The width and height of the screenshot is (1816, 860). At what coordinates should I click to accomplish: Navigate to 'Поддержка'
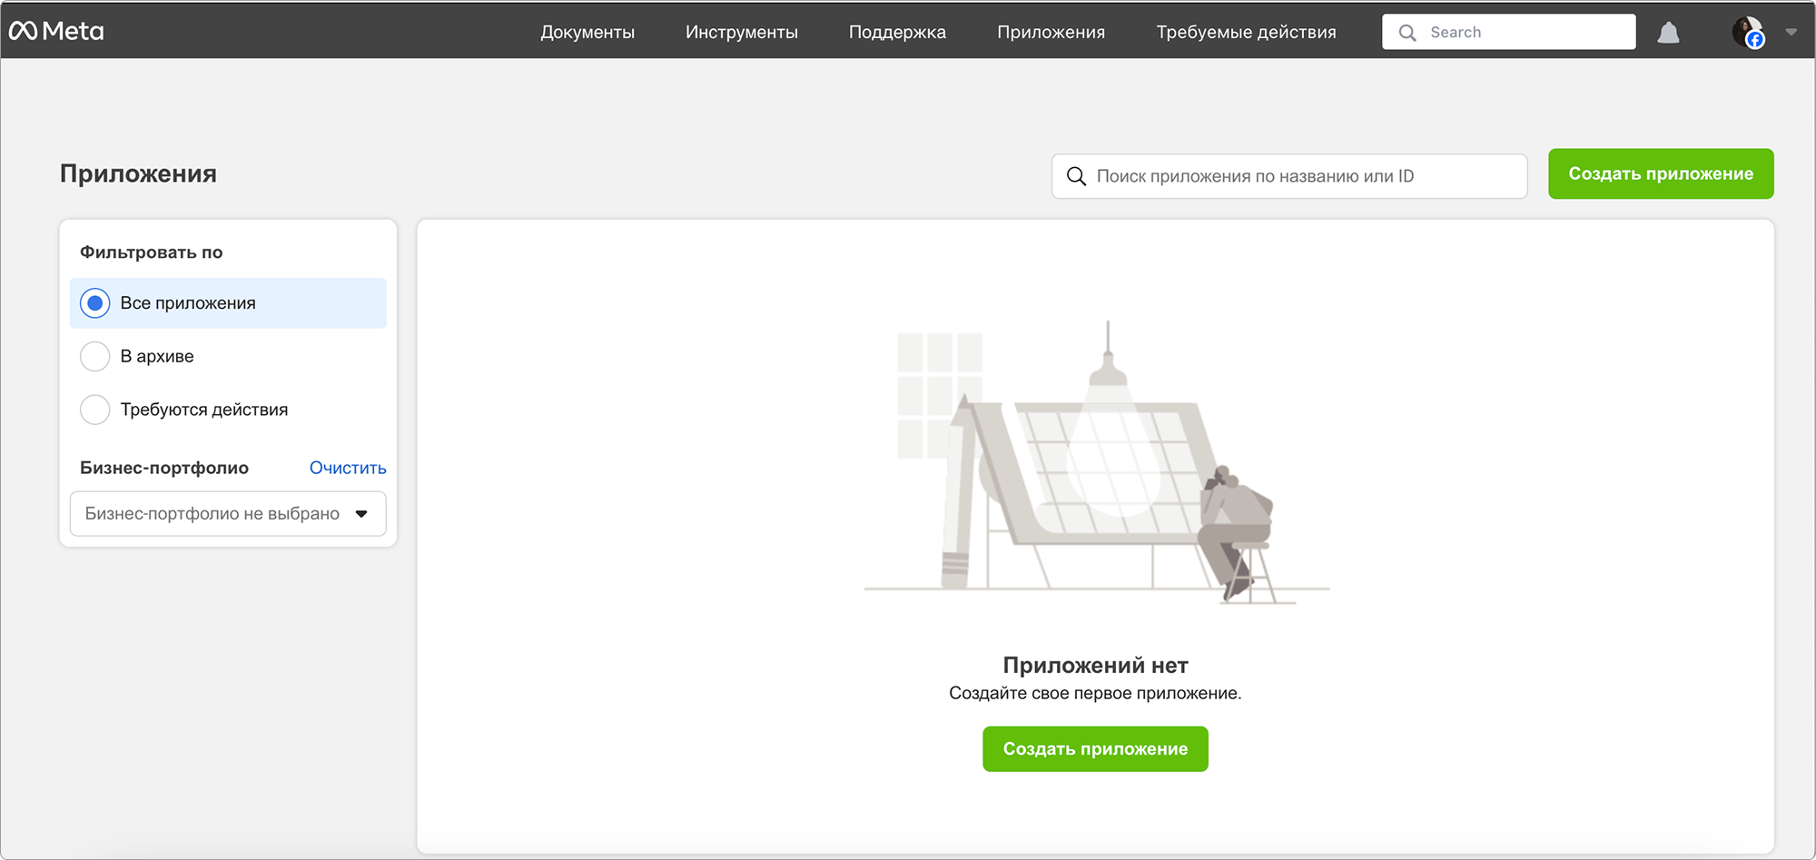click(x=897, y=32)
